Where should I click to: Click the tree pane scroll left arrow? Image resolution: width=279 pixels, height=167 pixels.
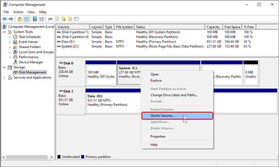click(x=4, y=157)
